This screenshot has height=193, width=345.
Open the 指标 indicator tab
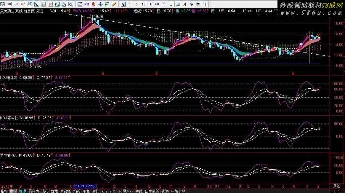(x=4, y=191)
